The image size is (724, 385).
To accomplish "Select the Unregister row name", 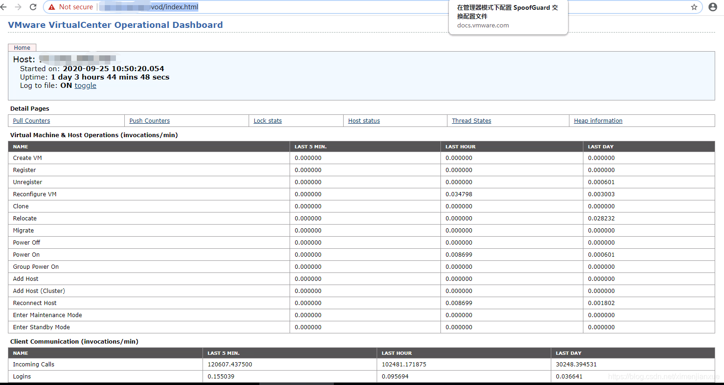I will [27, 182].
